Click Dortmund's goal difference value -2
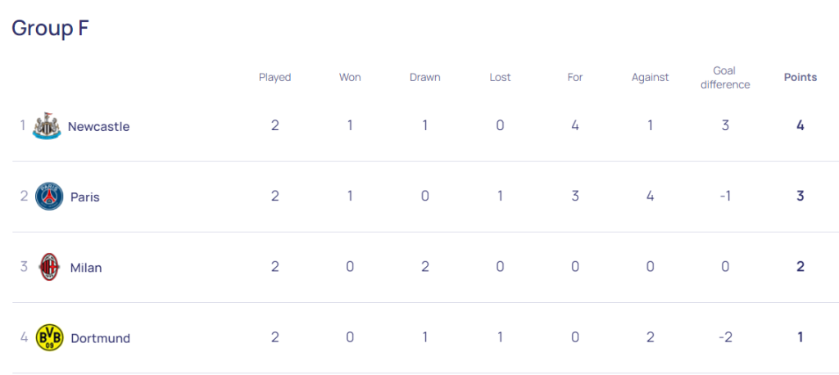Screen dimensions: 839x375 [x=725, y=337]
